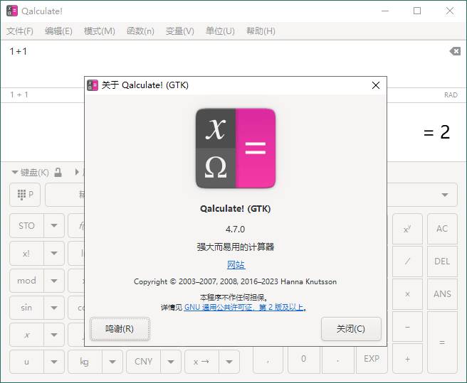Click the parsed expression 1 + 1 status text
This screenshot has width=467, height=383.
(x=19, y=95)
